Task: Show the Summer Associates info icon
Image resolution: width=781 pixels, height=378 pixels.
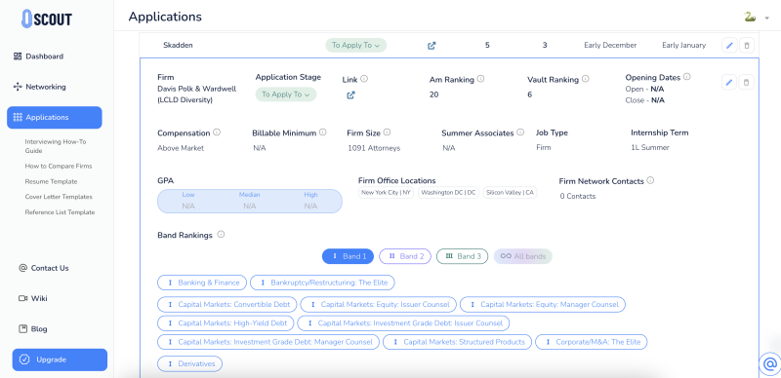Action: (520, 132)
